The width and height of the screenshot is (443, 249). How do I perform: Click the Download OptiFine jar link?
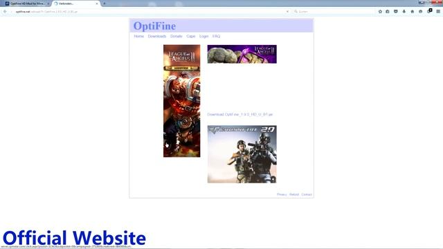[x=240, y=115]
